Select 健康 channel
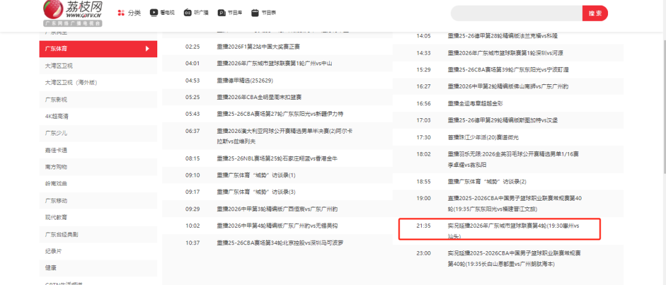 tap(98, 268)
